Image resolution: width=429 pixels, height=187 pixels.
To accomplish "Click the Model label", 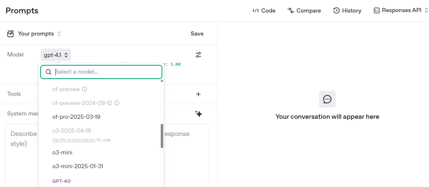I will (15, 54).
